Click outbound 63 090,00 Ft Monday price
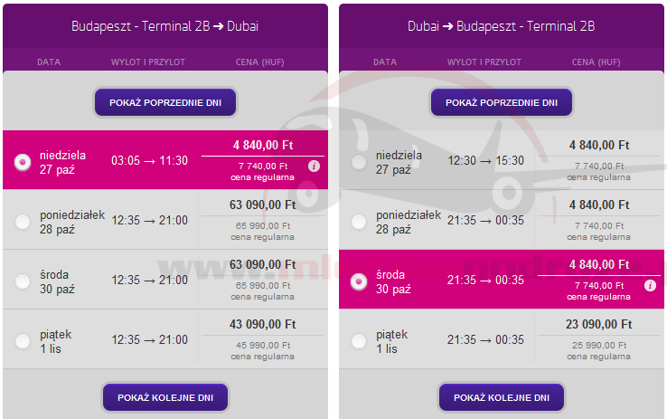The width and height of the screenshot is (667, 419). pyautogui.click(x=262, y=205)
